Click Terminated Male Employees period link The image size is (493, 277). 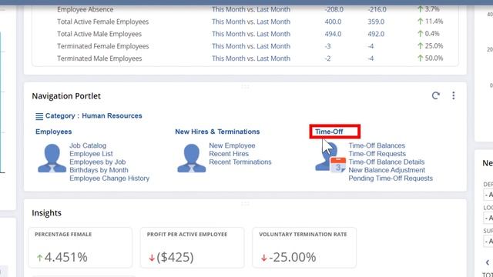point(251,58)
